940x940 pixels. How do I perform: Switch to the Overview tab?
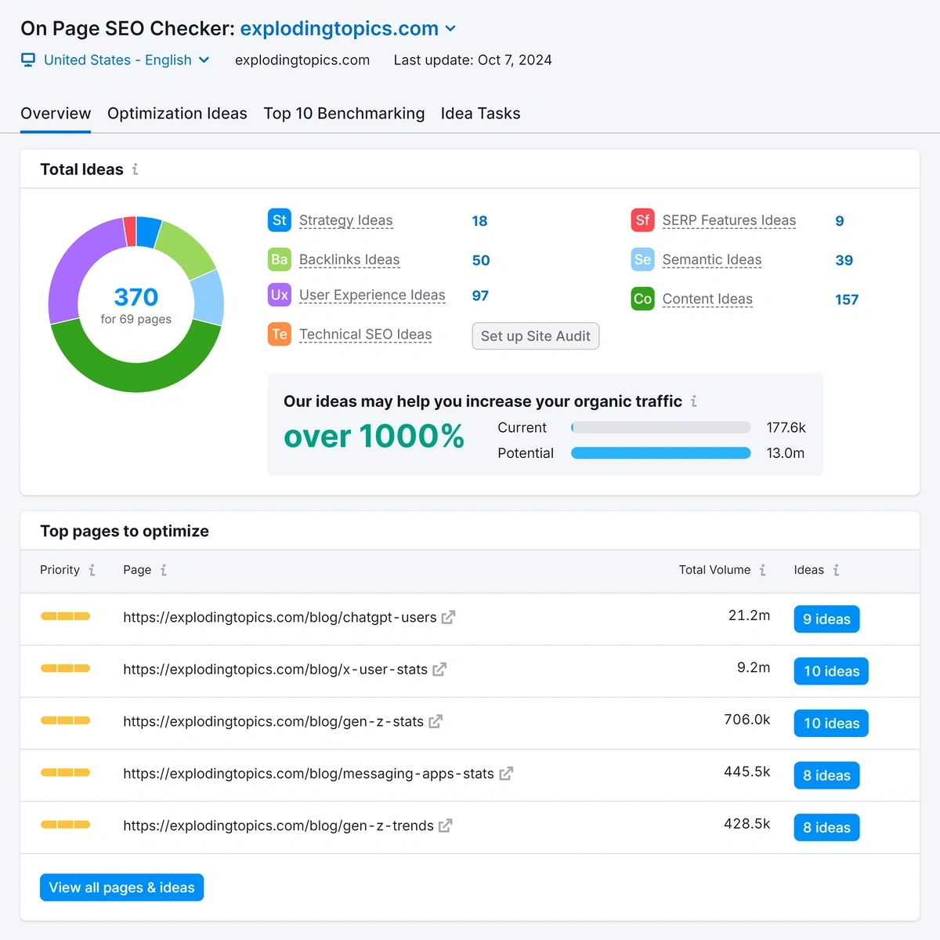pos(56,114)
